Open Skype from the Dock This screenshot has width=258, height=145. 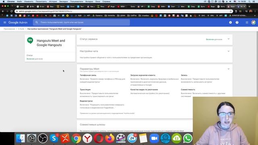pos(54,138)
